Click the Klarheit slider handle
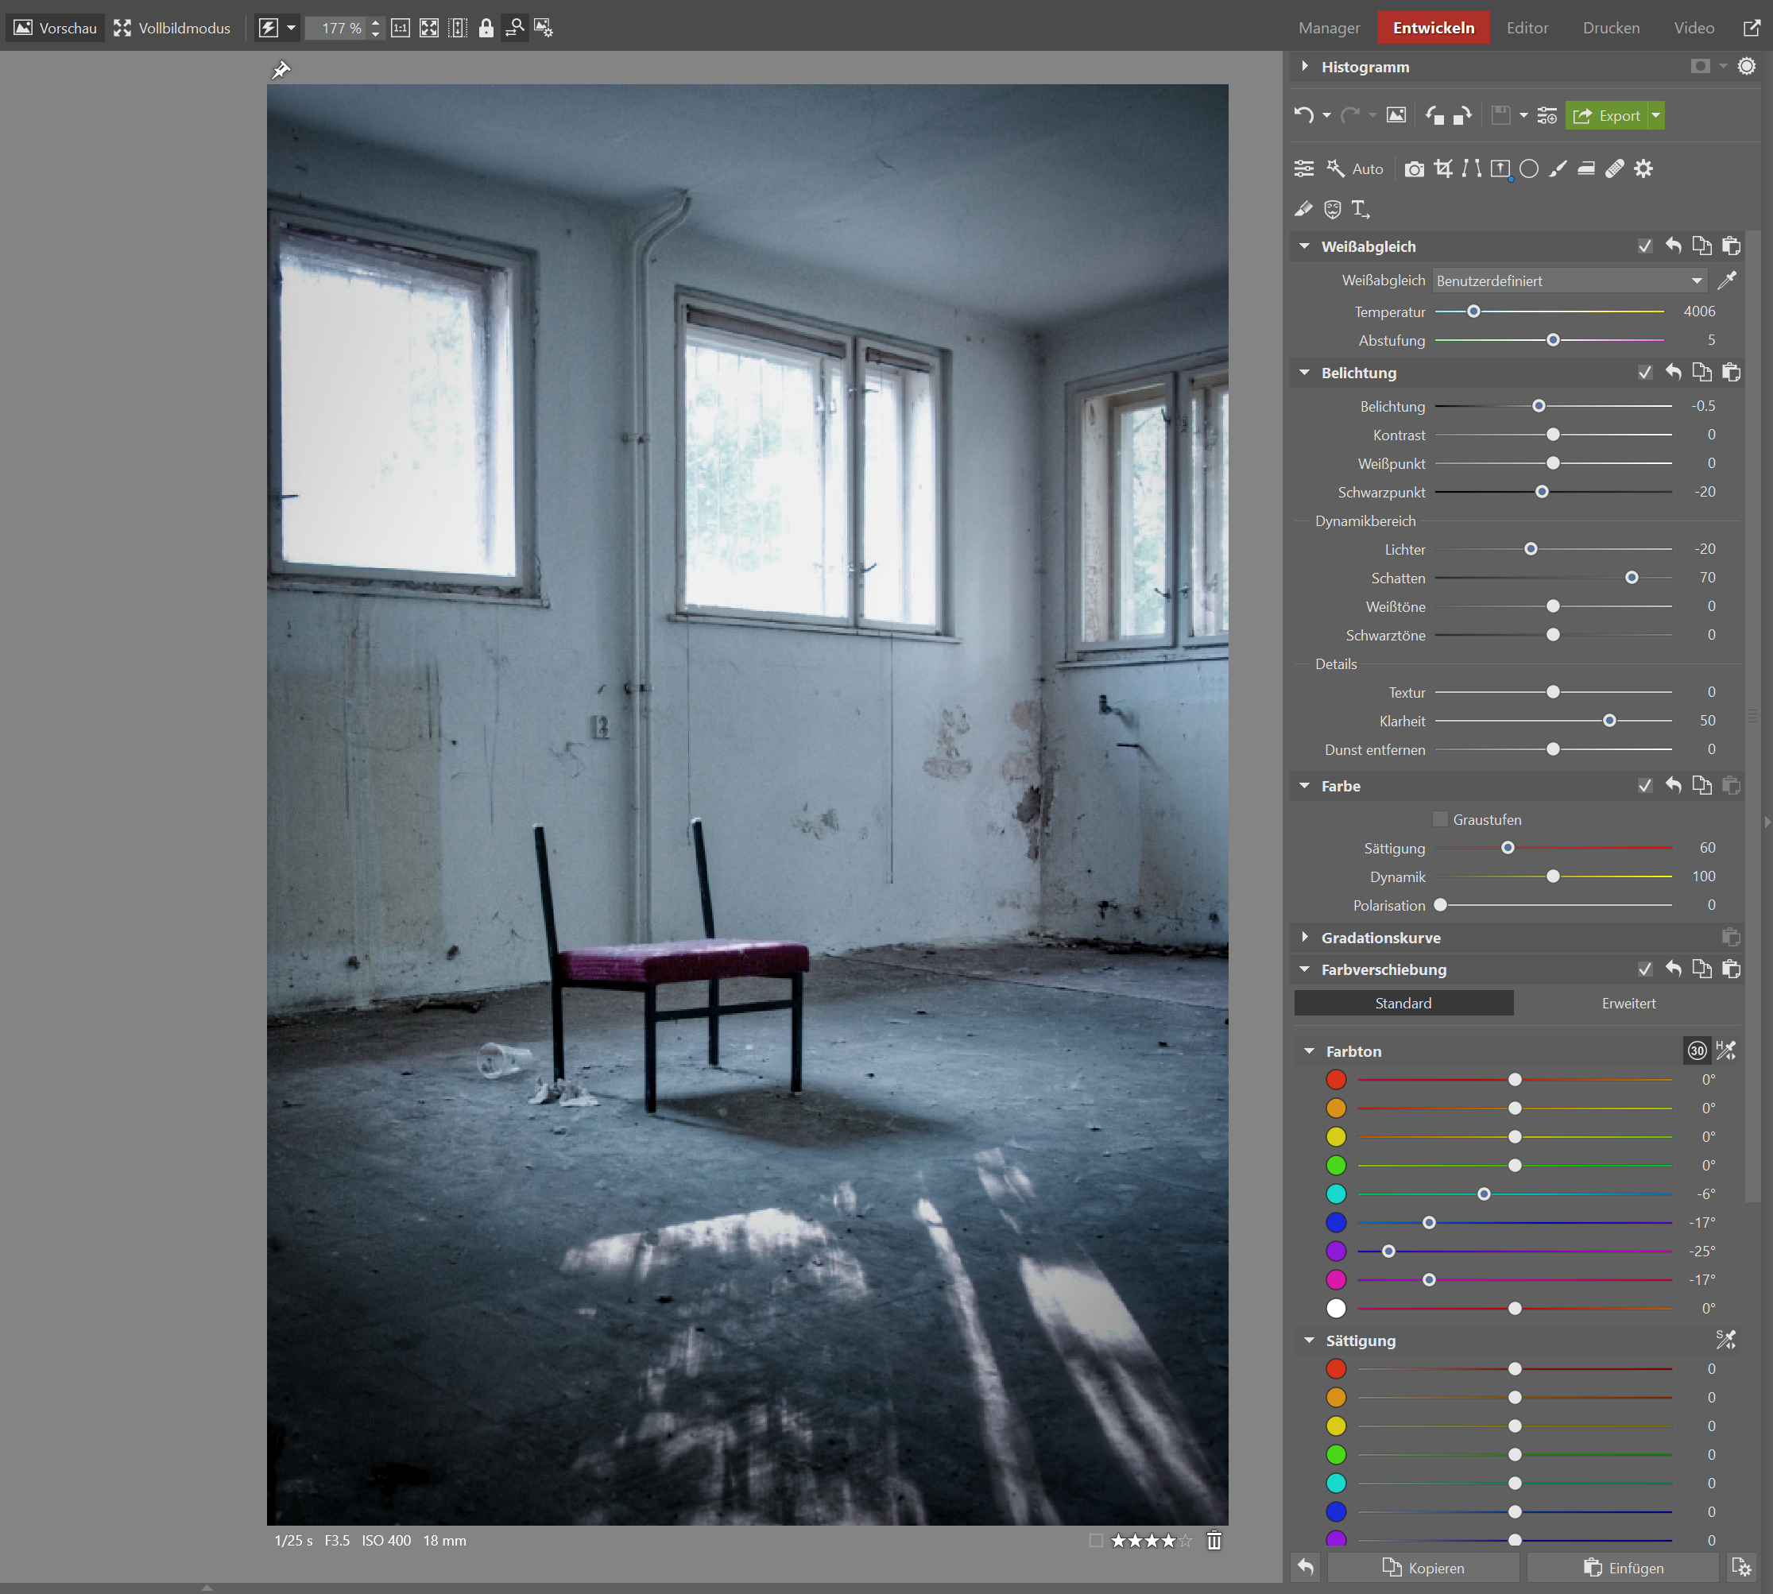 pos(1609,721)
